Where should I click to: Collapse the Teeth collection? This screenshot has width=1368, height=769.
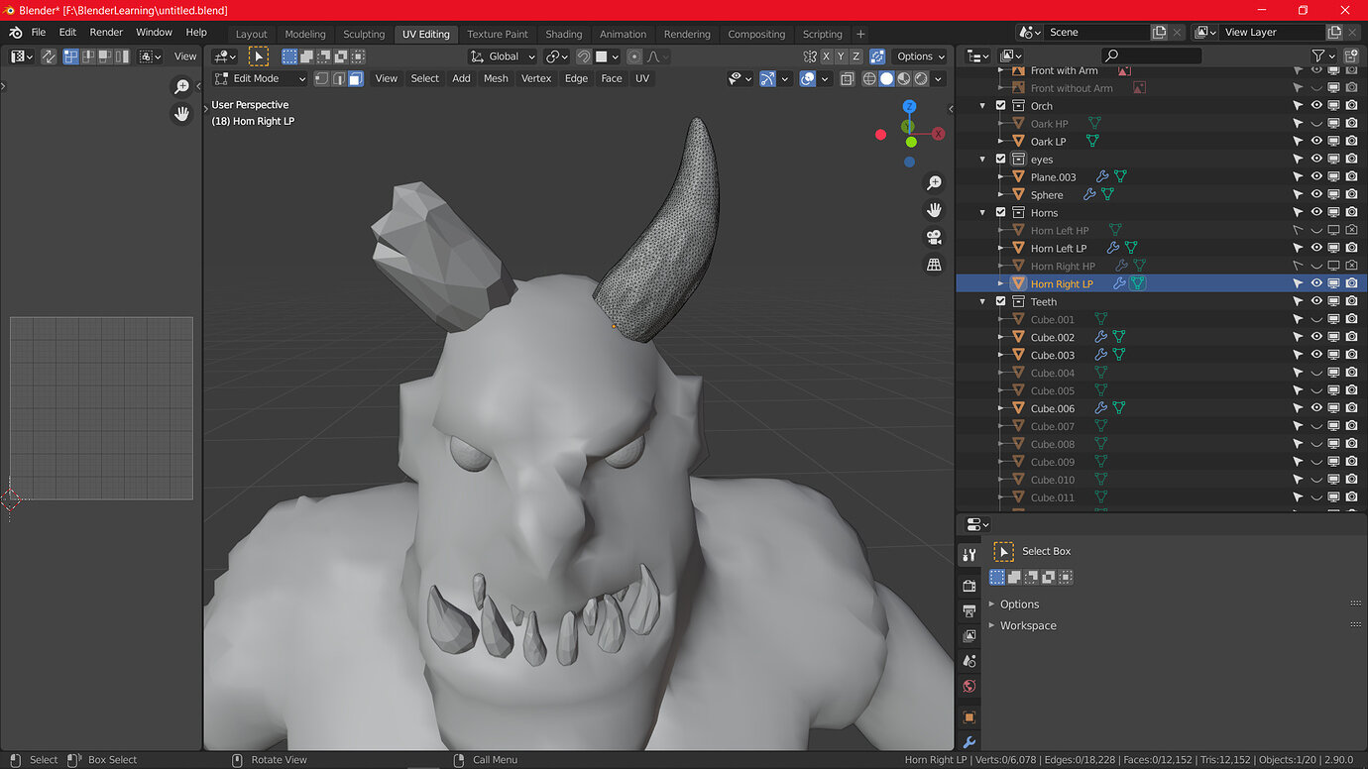tap(983, 301)
